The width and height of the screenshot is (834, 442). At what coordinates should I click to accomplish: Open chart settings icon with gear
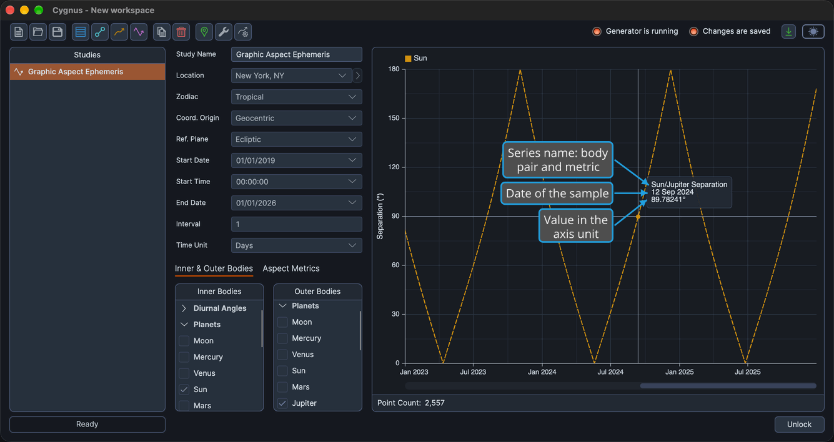(x=243, y=32)
